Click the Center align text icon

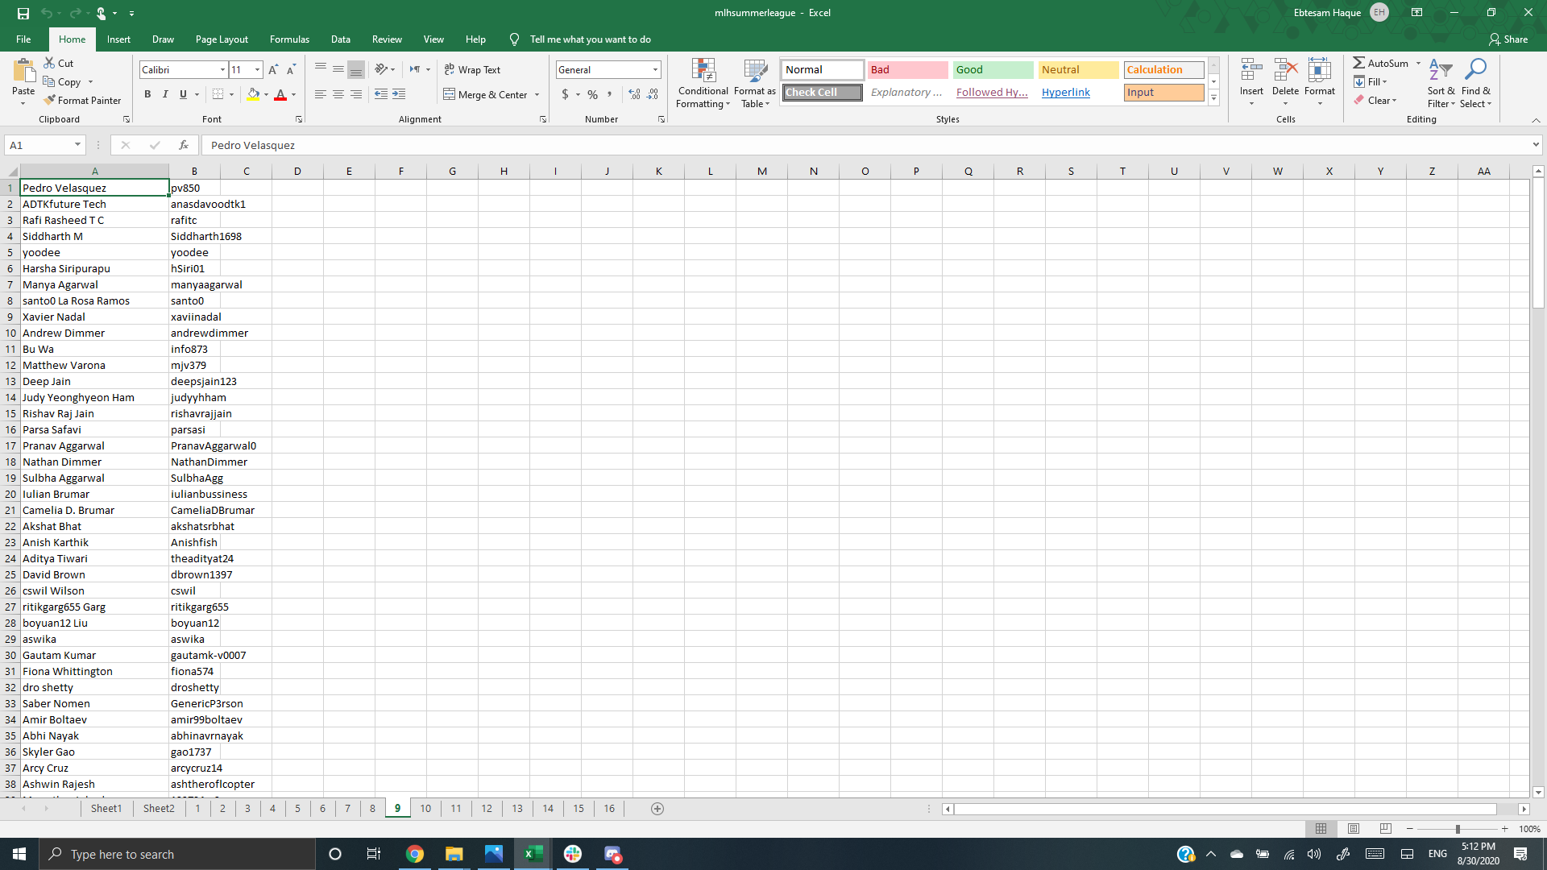coord(338,94)
